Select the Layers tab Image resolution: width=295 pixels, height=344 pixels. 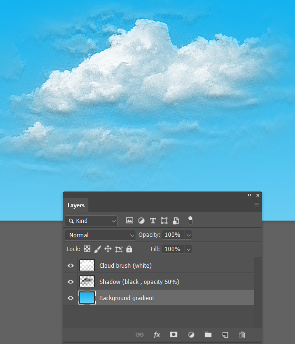[76, 205]
